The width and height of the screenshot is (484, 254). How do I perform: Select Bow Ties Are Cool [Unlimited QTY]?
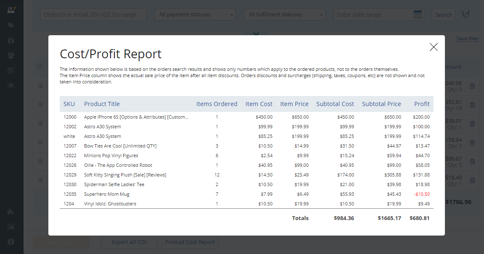[x=120, y=146]
